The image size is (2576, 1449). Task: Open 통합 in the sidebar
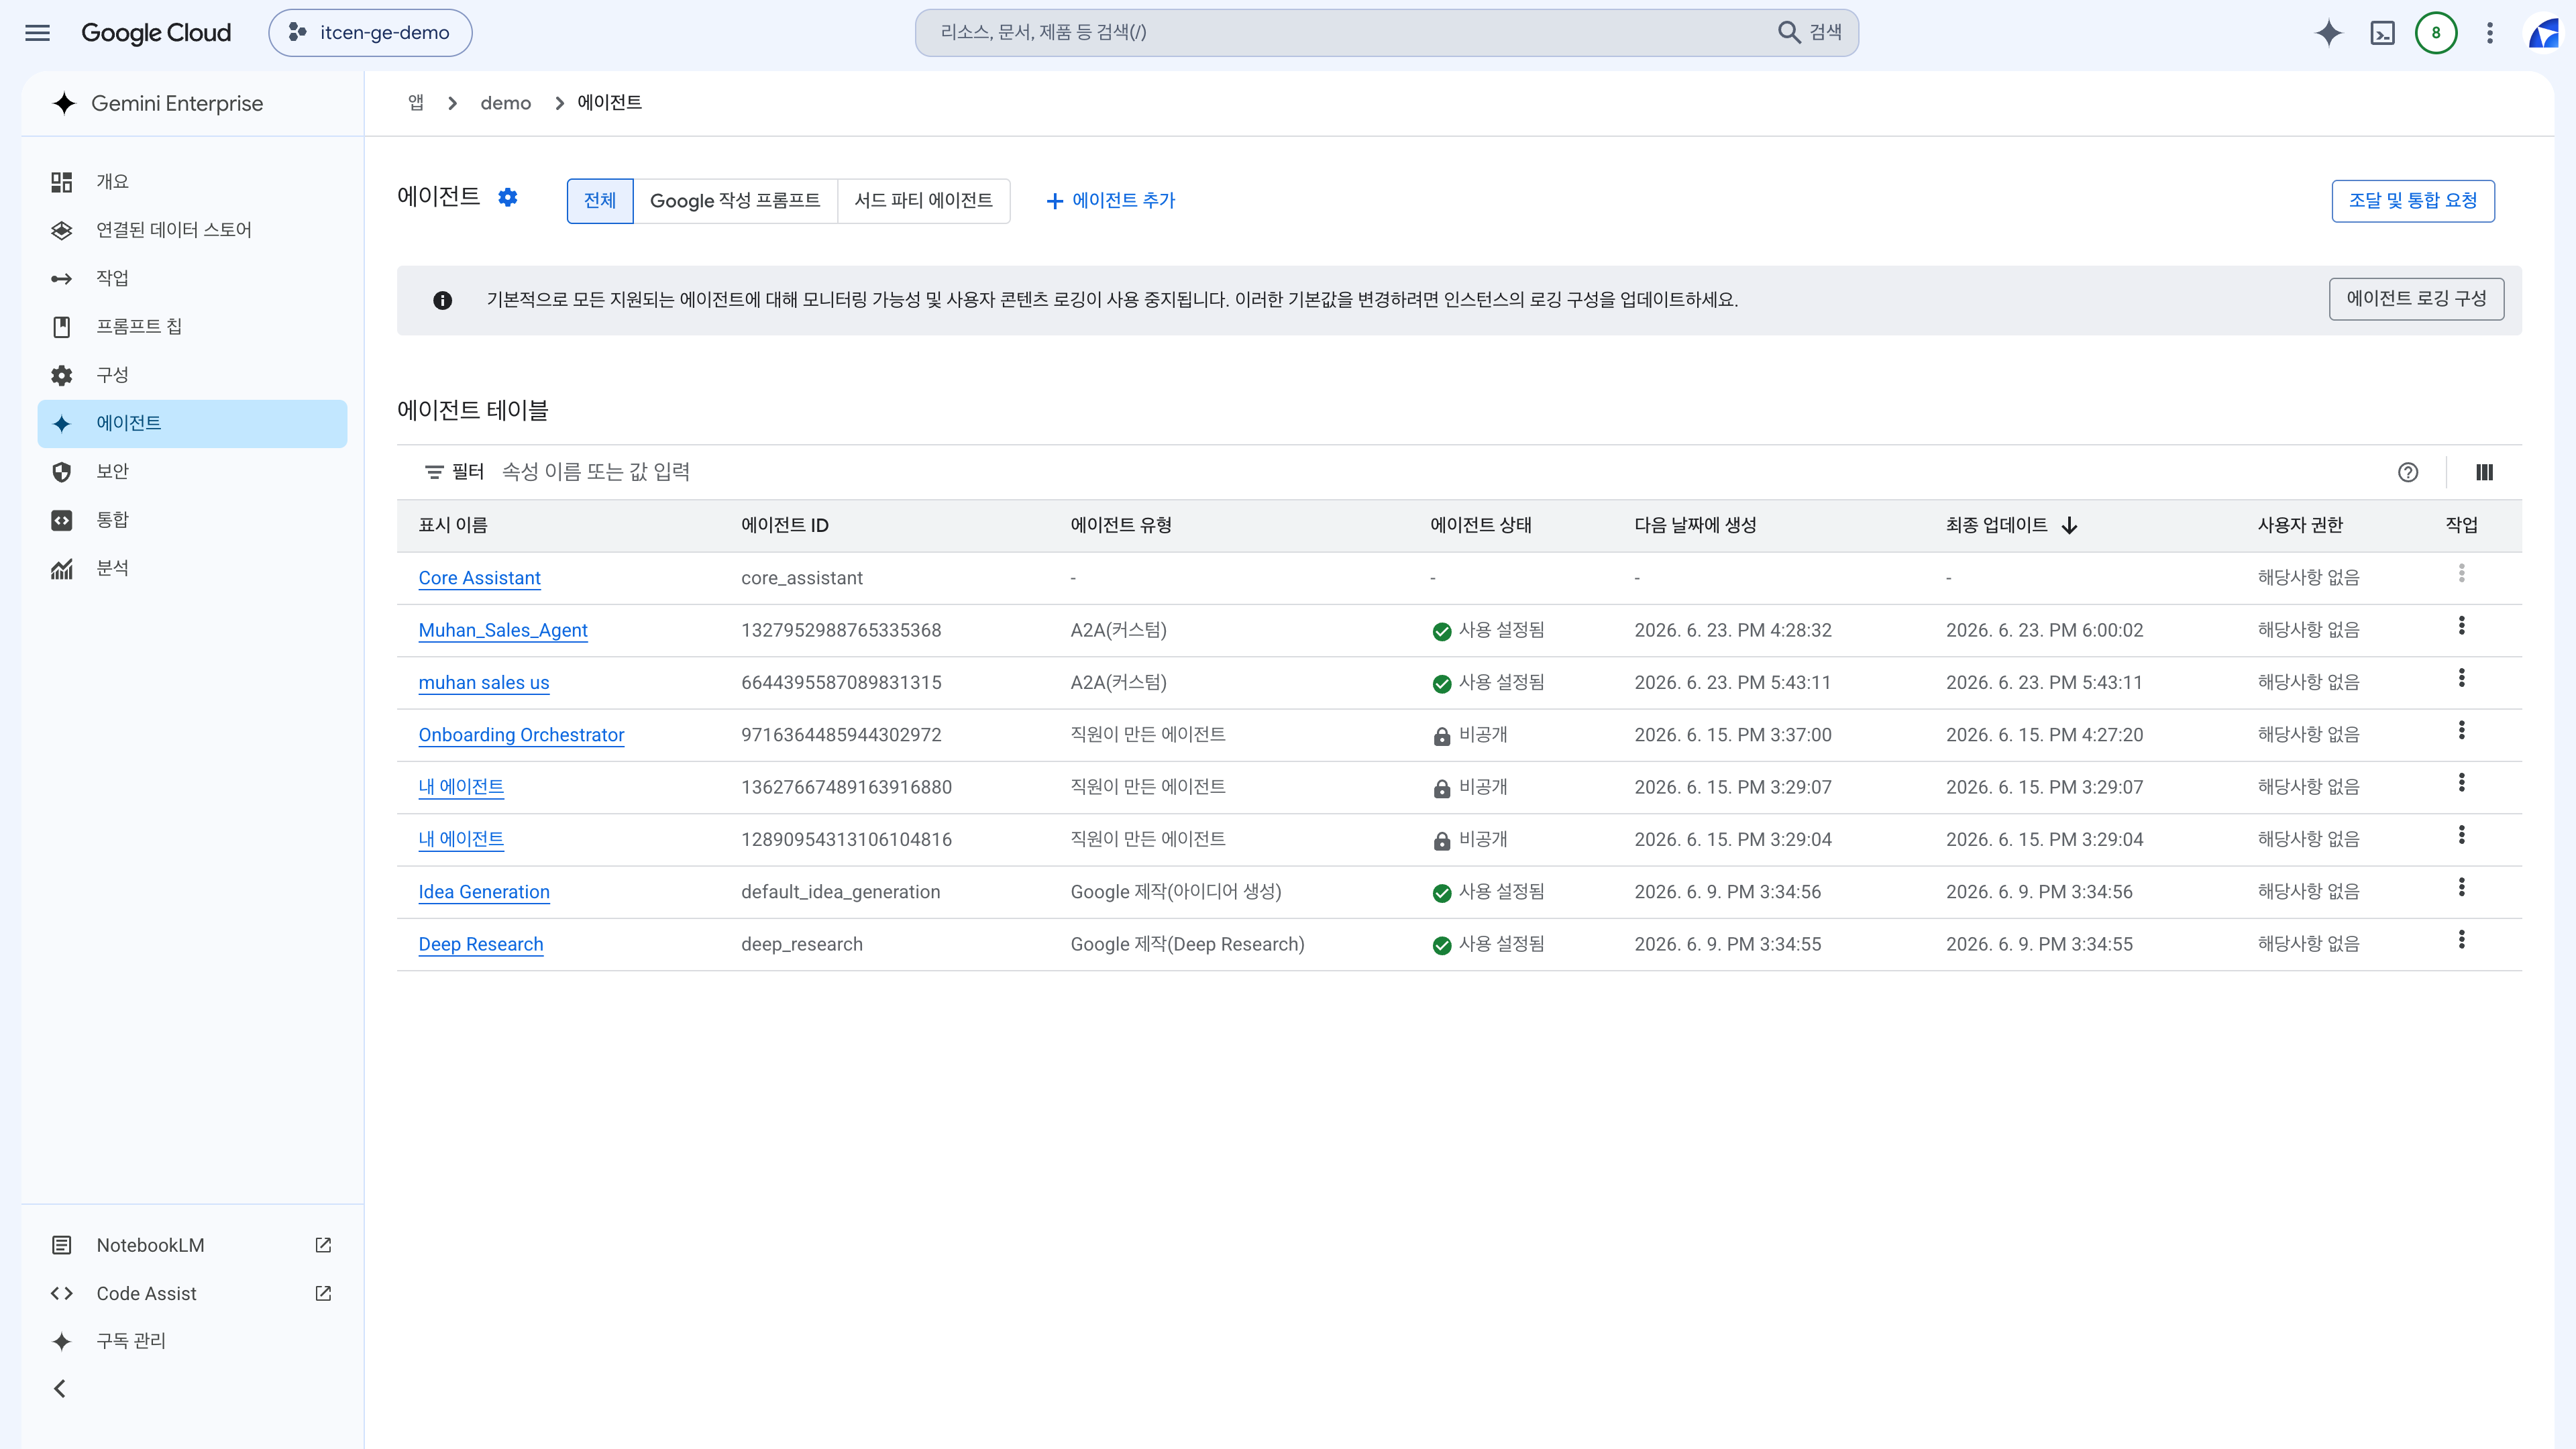coord(192,520)
